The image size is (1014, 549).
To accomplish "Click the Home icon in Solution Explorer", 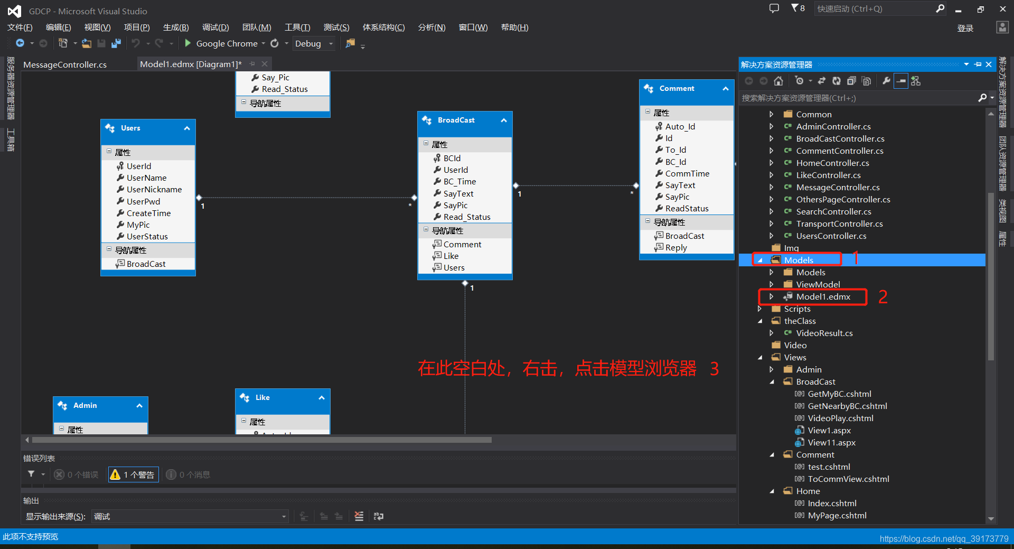I will [x=778, y=81].
